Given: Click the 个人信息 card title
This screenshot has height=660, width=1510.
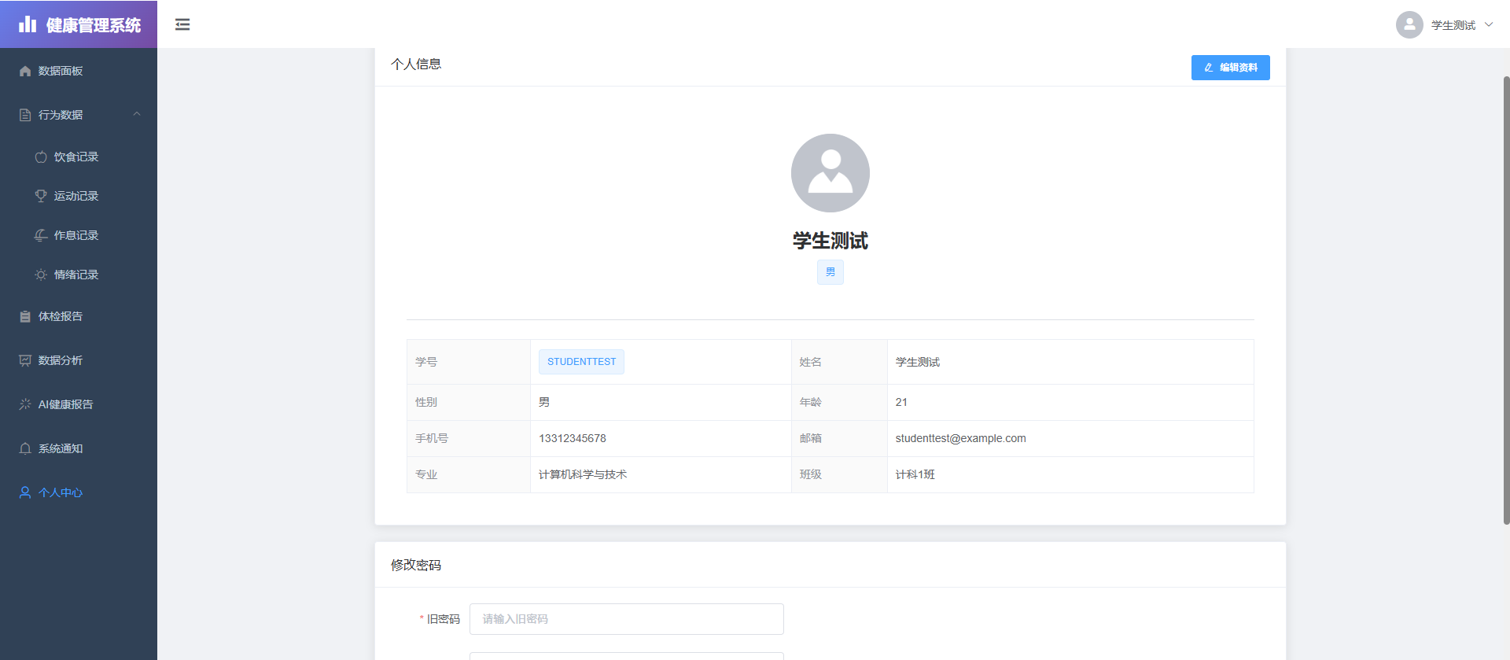Looking at the screenshot, I should tap(416, 64).
